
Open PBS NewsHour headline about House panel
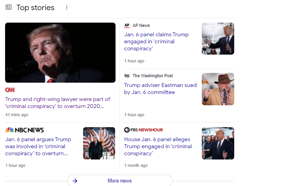[158, 146]
